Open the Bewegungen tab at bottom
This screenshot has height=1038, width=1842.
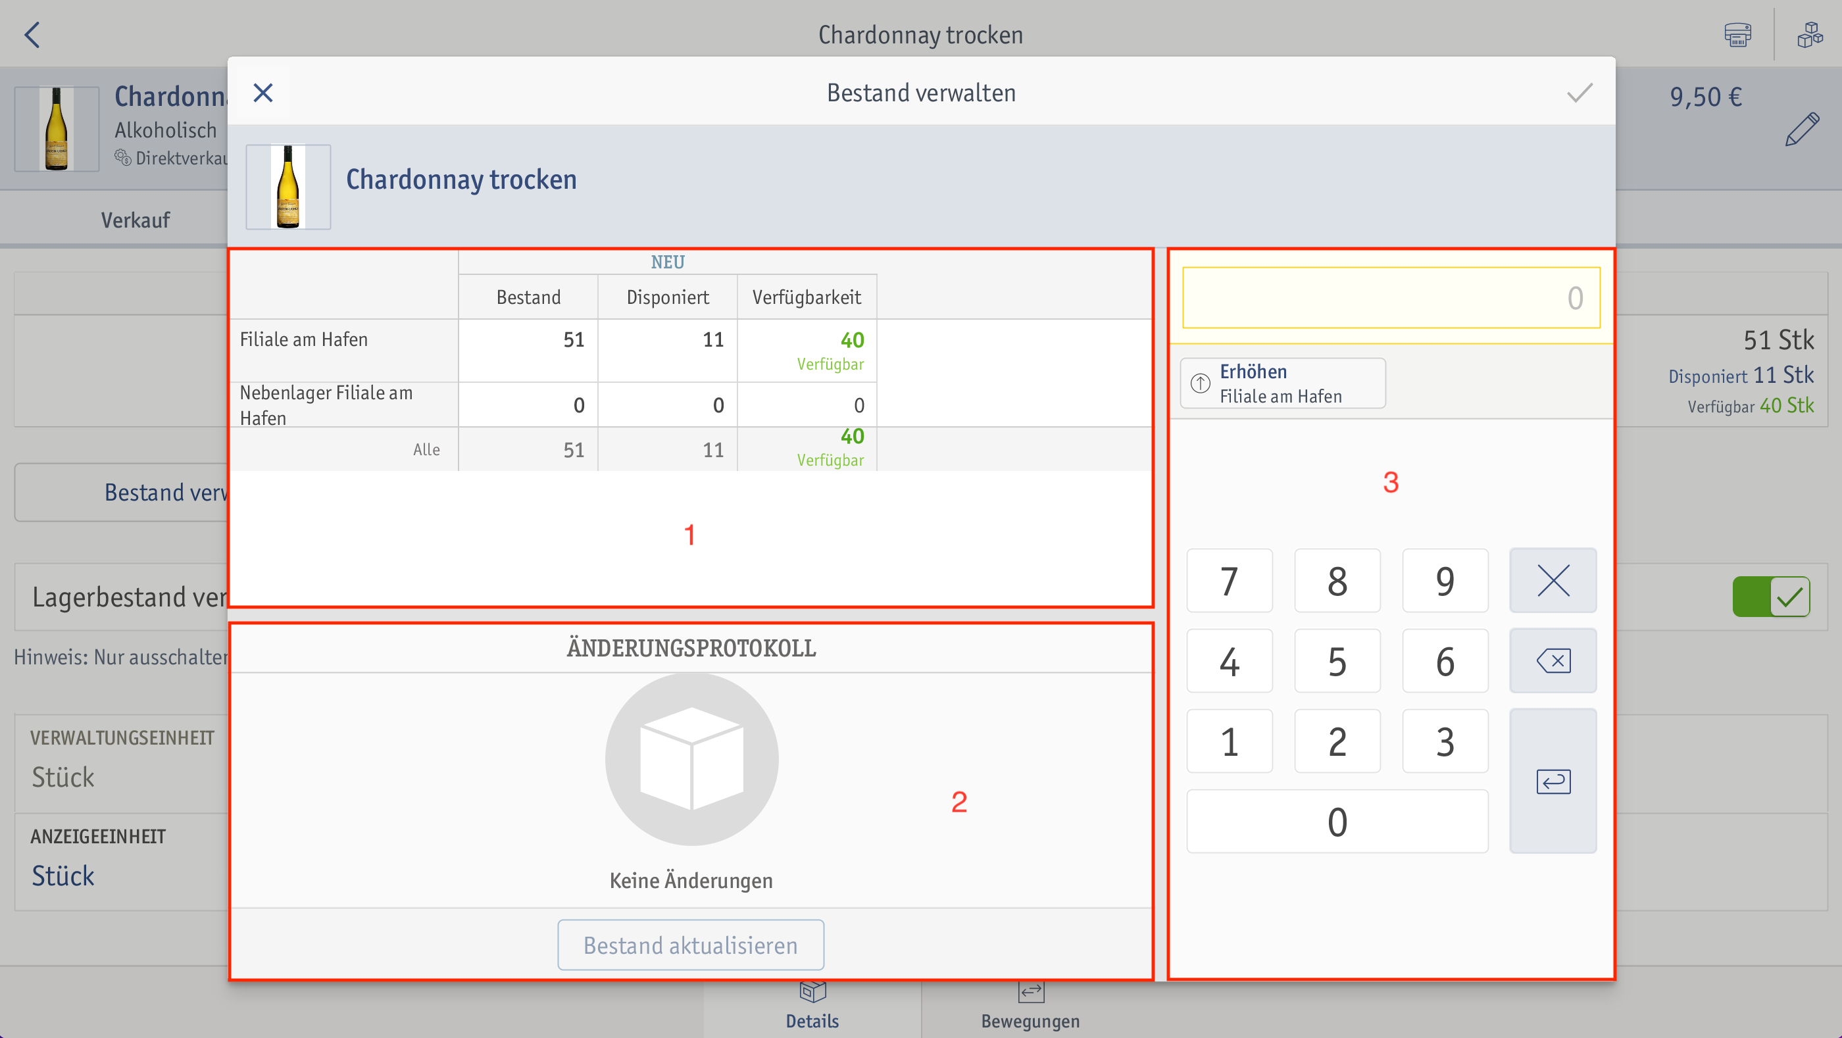[1030, 1008]
